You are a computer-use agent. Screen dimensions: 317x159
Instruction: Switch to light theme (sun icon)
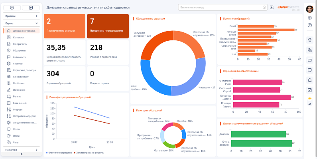pyautogui.click(x=309, y=98)
